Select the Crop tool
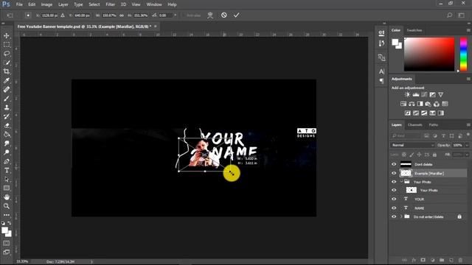Image resolution: width=472 pixels, height=265 pixels. [7, 71]
